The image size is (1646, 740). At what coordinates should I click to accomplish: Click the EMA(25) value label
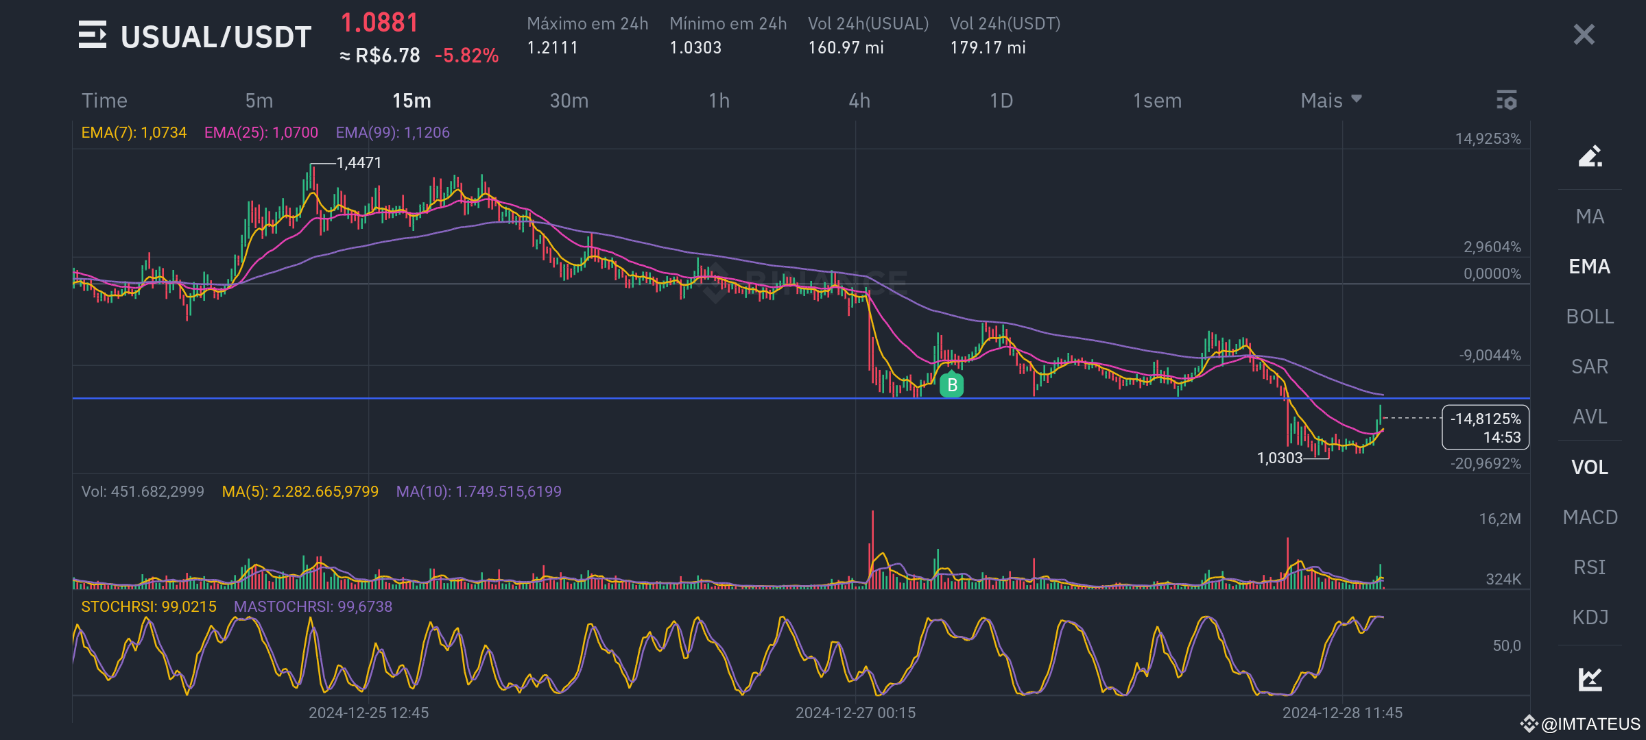(x=261, y=132)
